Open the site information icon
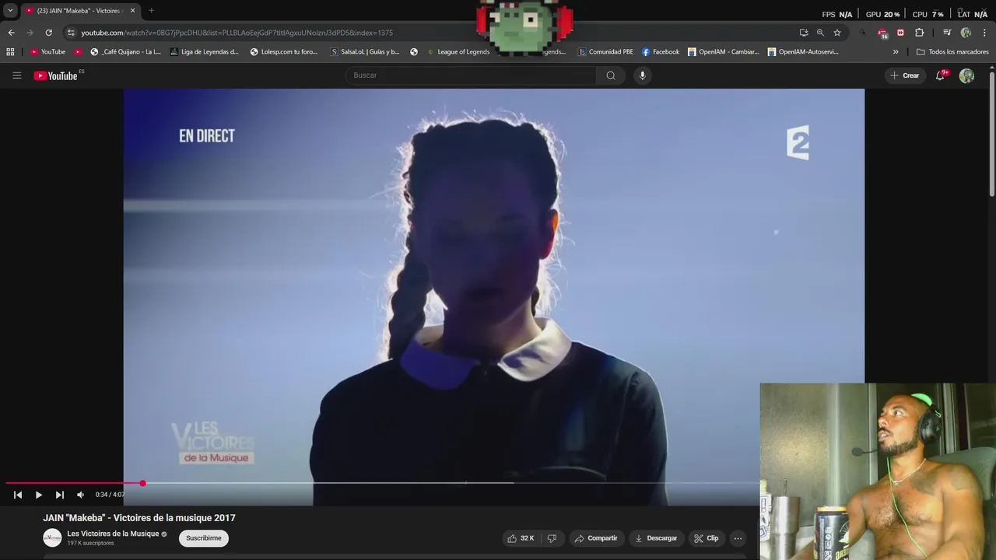Image resolution: width=996 pixels, height=560 pixels. (71, 33)
